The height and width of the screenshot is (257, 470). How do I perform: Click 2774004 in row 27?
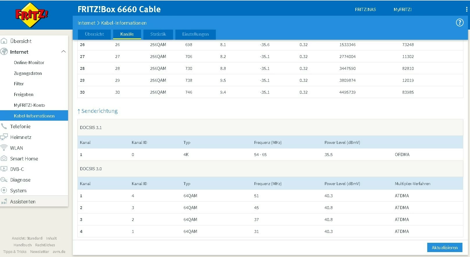point(348,57)
